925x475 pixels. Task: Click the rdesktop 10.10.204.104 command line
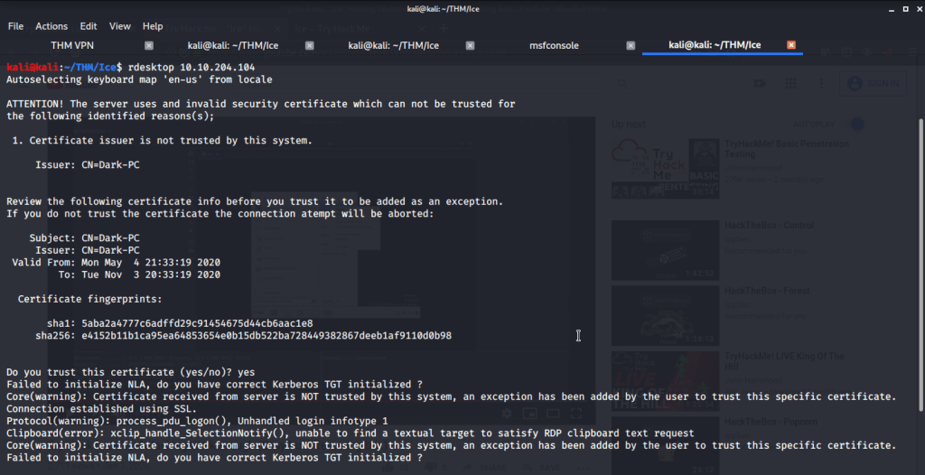click(191, 68)
